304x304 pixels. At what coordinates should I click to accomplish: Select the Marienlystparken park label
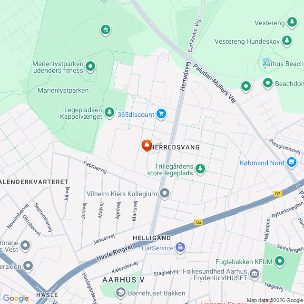click(63, 90)
